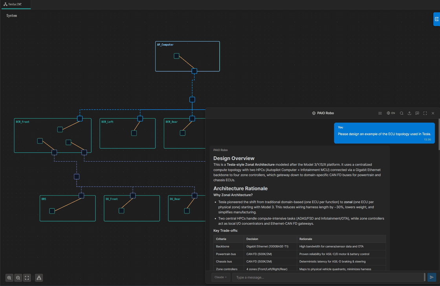The width and height of the screenshot is (440, 286).
Task: Open the Claude model dropdown
Action: coord(220,277)
